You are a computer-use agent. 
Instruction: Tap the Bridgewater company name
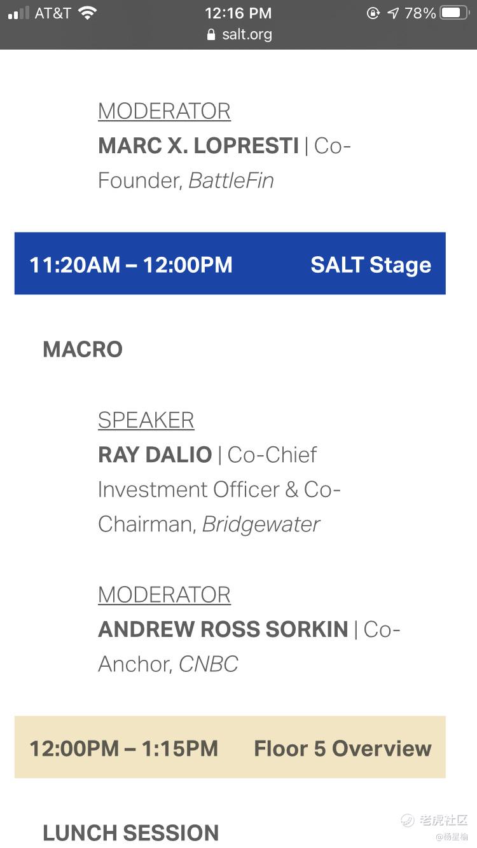click(x=261, y=524)
